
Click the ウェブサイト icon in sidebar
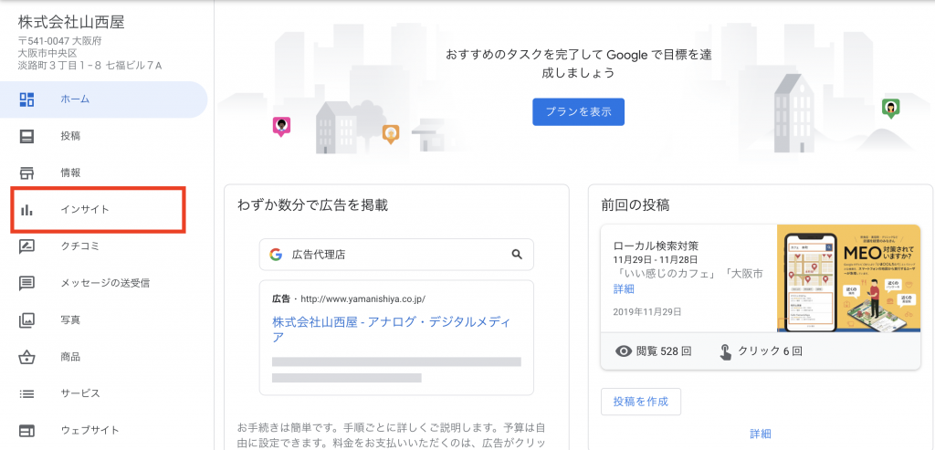[26, 430]
